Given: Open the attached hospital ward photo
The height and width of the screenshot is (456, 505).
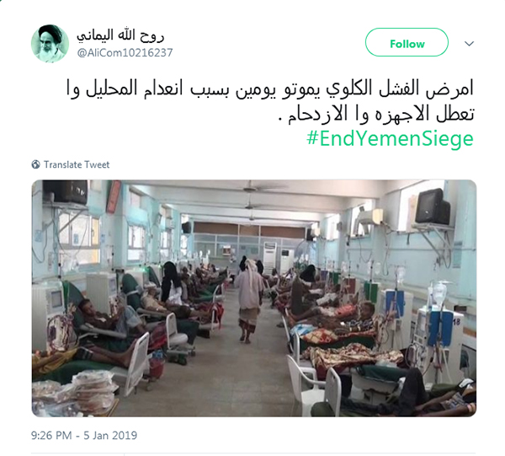Looking at the screenshot, I should [254, 298].
